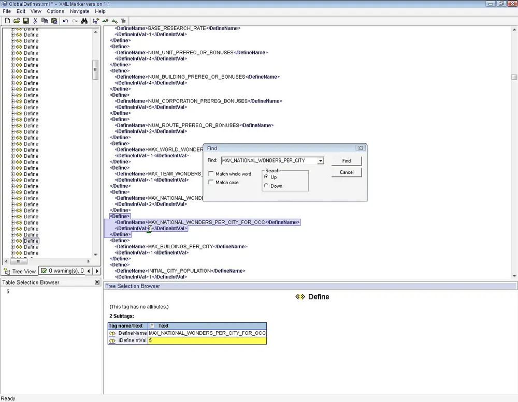Open the Find text dropdown arrow
Image resolution: width=518 pixels, height=402 pixels.
[x=321, y=161]
